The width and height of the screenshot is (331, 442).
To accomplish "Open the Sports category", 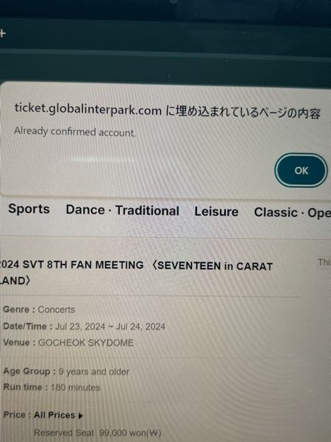I will pos(29,209).
